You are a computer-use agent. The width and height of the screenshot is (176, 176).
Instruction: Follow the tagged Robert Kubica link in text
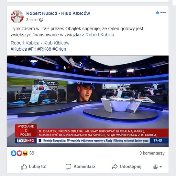point(100,35)
